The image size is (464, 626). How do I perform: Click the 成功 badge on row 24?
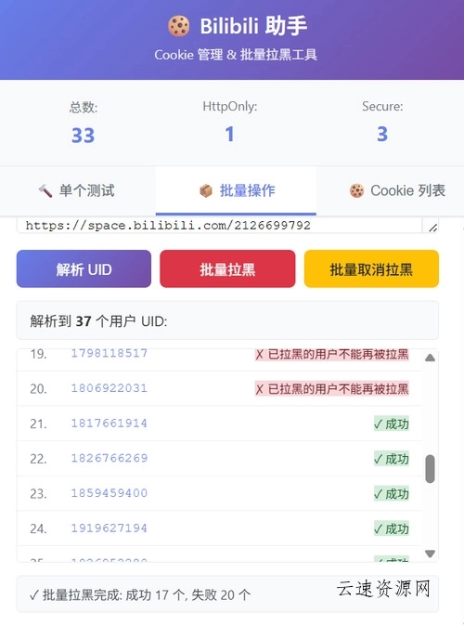click(392, 528)
